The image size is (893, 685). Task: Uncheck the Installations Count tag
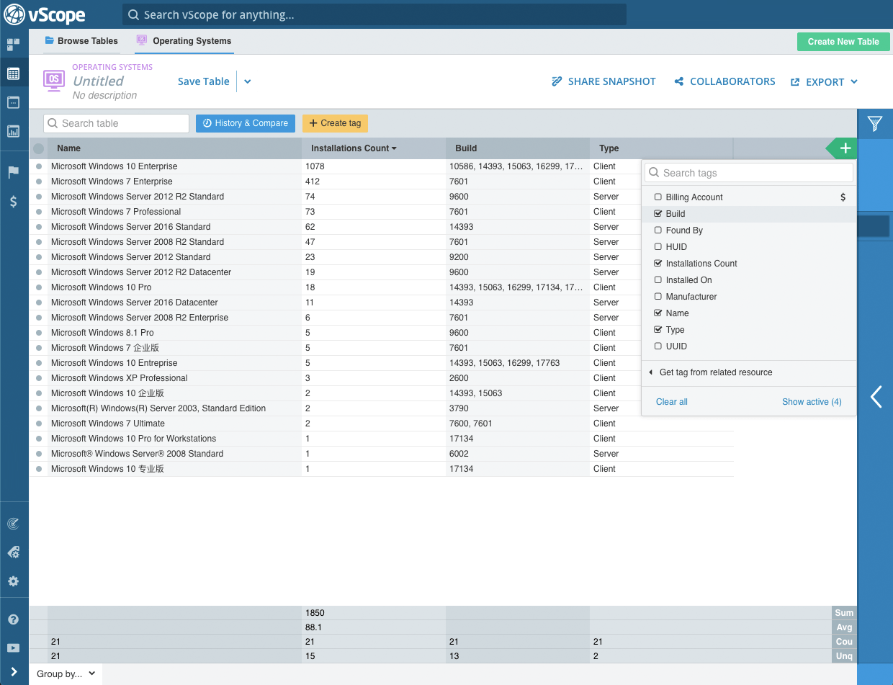(x=658, y=263)
